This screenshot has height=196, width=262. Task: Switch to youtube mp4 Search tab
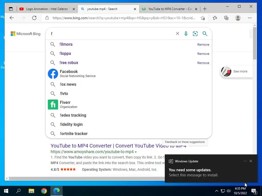point(108,9)
